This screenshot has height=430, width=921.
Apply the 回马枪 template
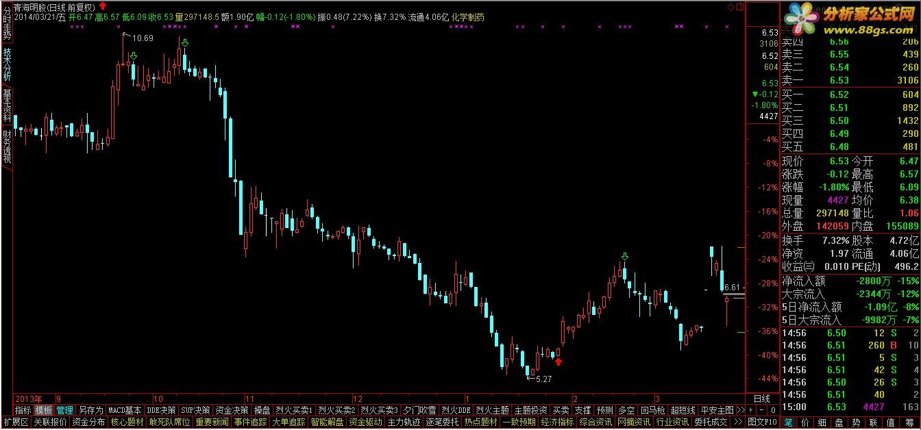click(x=653, y=410)
